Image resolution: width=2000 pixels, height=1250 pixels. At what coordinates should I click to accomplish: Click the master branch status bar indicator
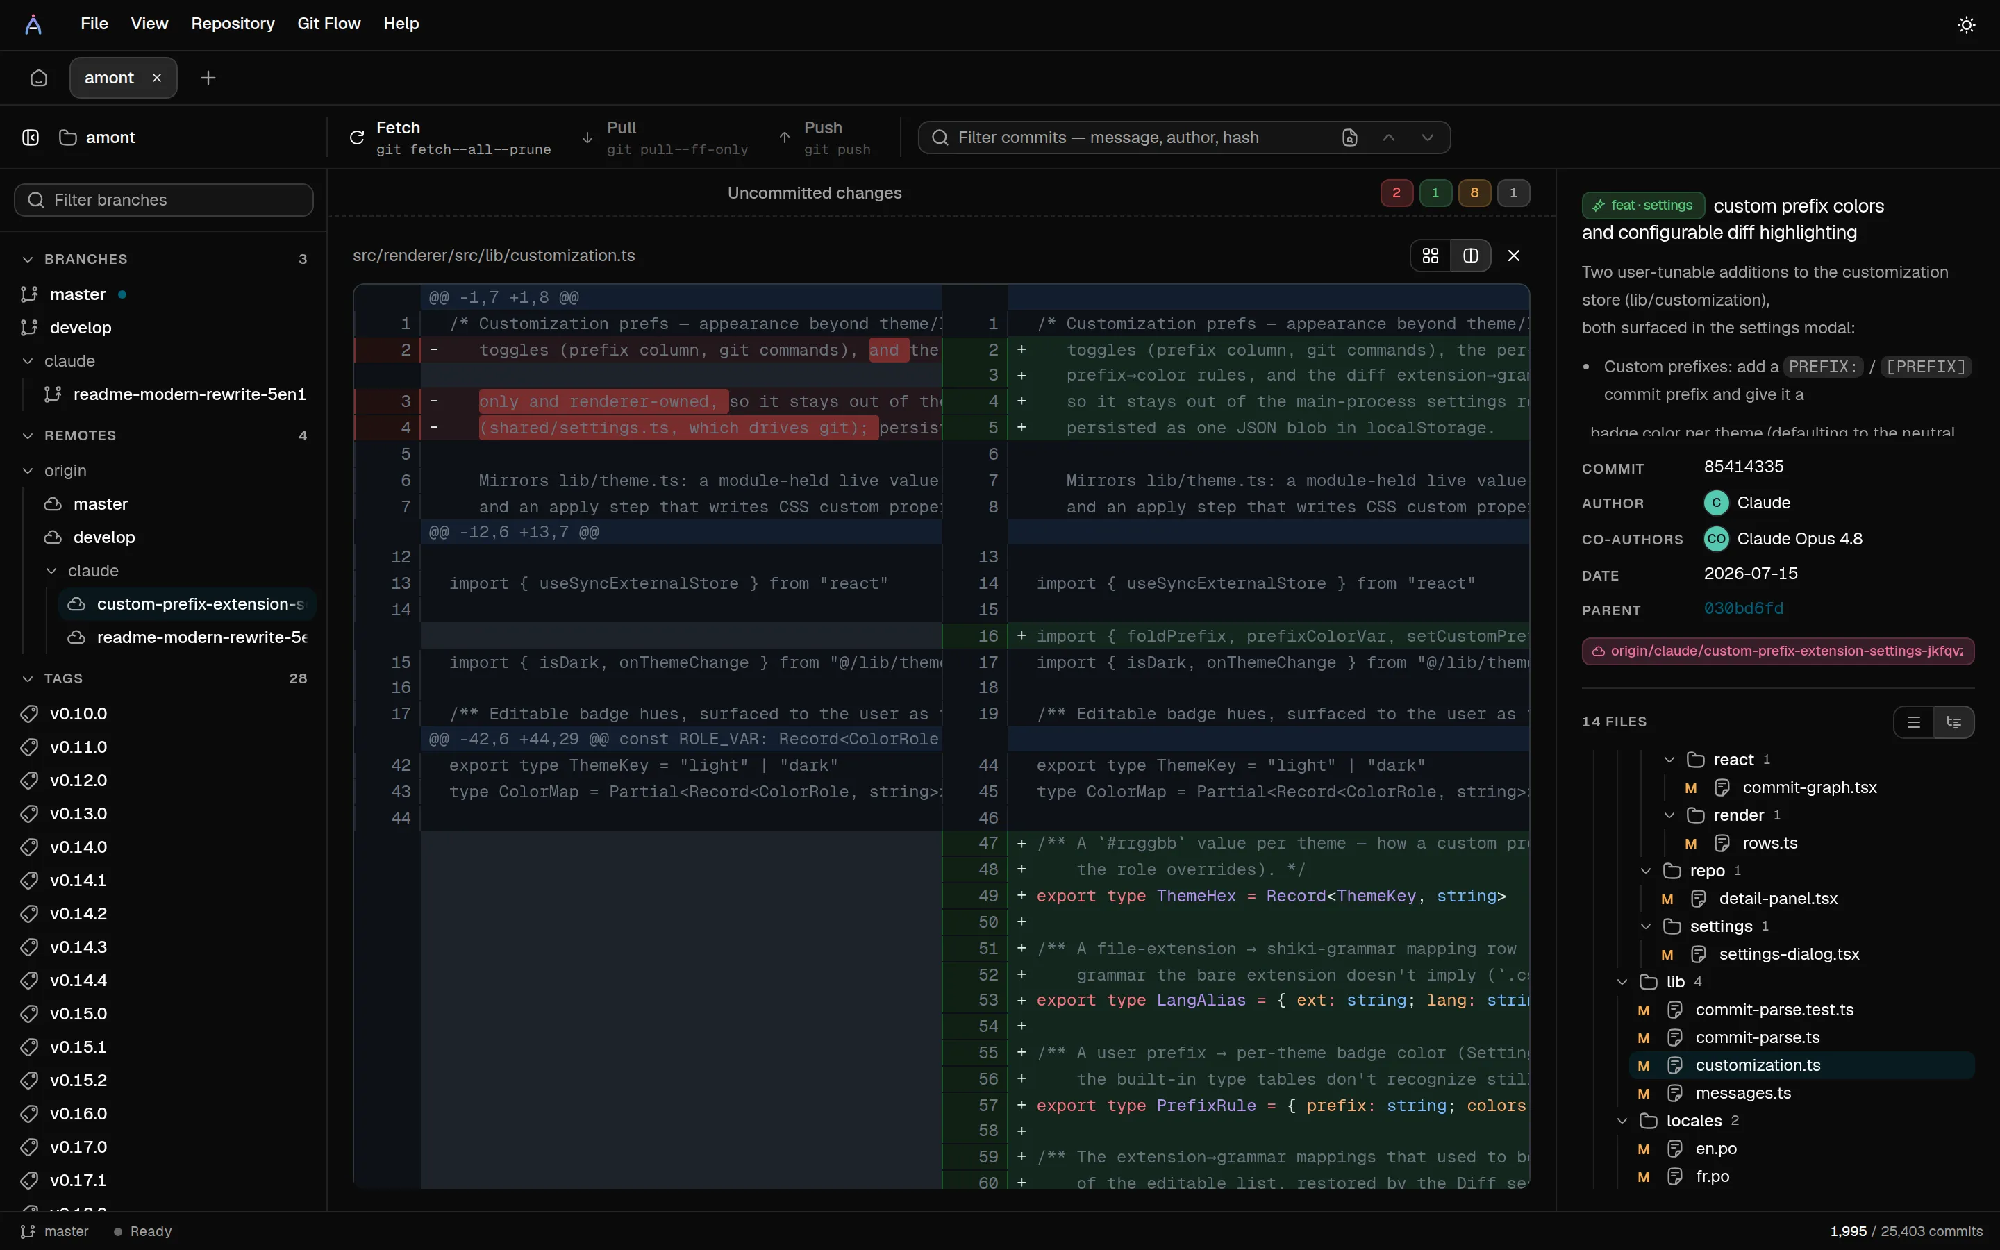(55, 1231)
